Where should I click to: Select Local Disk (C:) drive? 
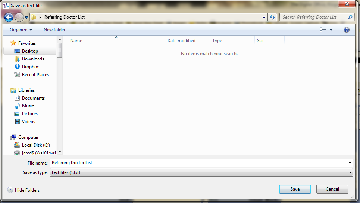36,145
